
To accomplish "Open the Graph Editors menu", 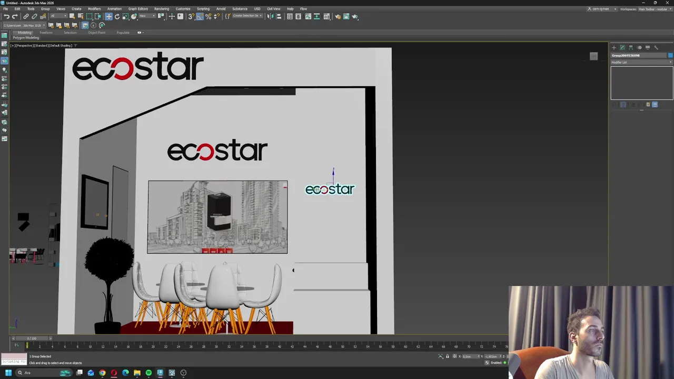I will pos(138,9).
